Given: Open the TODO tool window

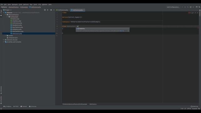Looking at the screenshot, I should click(x=16, y=106).
